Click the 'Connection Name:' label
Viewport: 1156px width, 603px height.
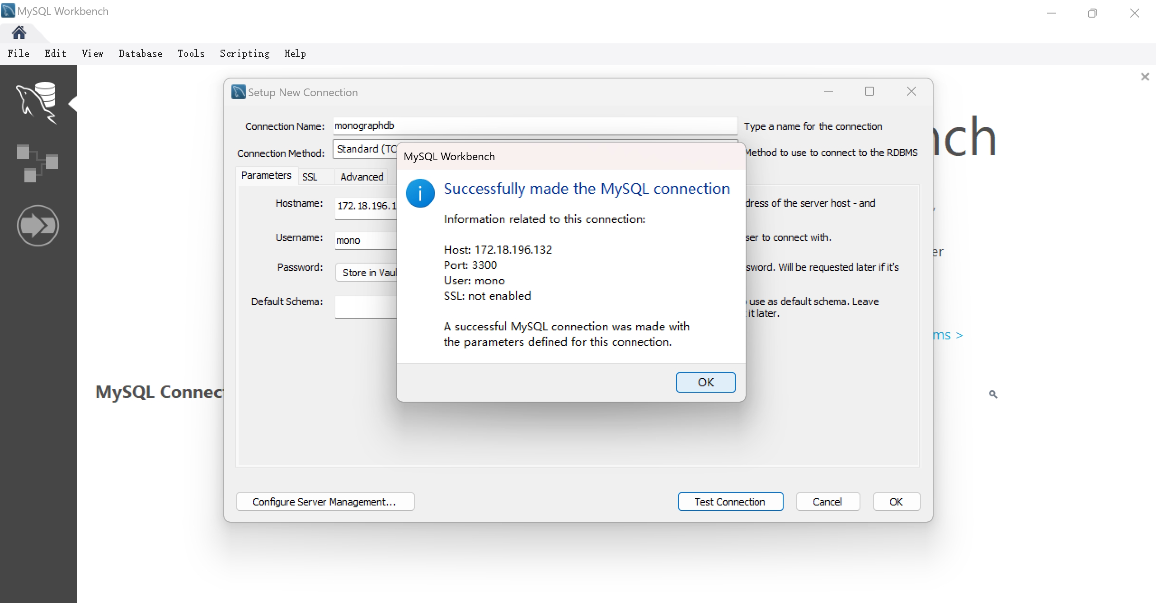coord(284,126)
